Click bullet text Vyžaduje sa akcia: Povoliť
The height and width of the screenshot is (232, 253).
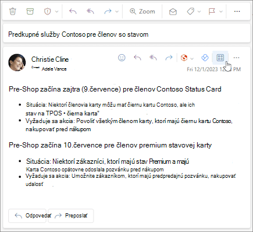pos(129,121)
